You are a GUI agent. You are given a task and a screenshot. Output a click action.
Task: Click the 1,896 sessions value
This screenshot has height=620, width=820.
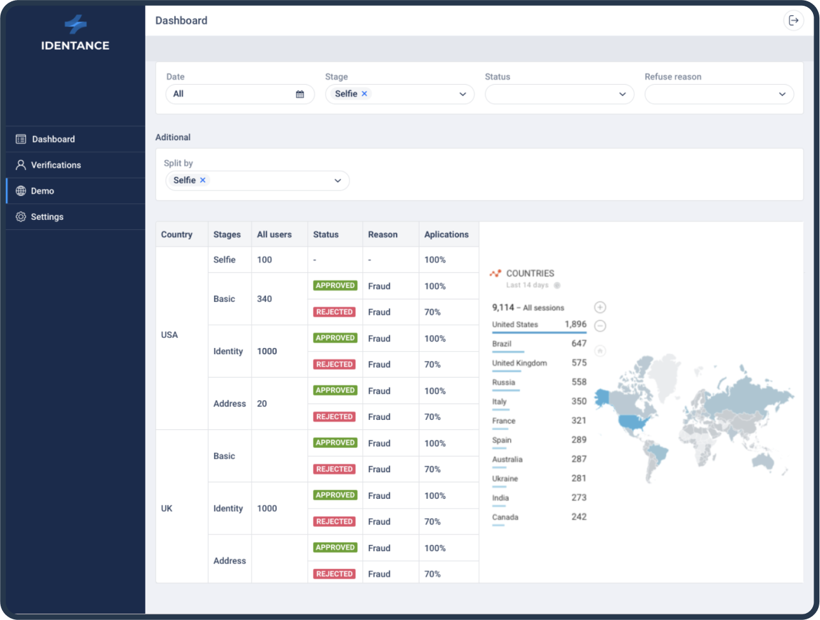coord(575,324)
